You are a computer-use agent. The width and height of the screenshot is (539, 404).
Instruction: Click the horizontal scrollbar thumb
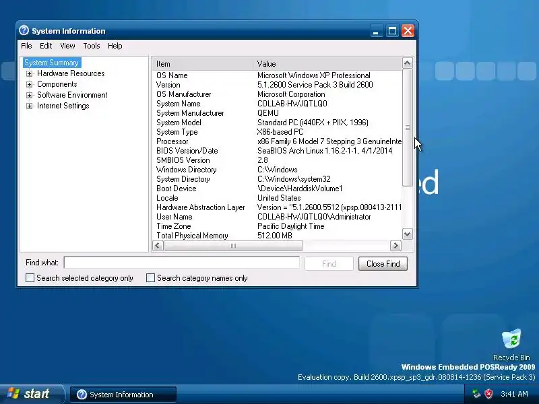233,246
